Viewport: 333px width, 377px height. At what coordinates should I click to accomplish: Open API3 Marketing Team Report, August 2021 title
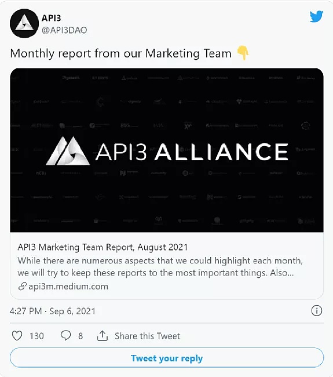tap(103, 247)
